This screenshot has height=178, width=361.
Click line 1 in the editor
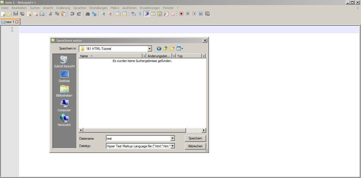pos(189,30)
